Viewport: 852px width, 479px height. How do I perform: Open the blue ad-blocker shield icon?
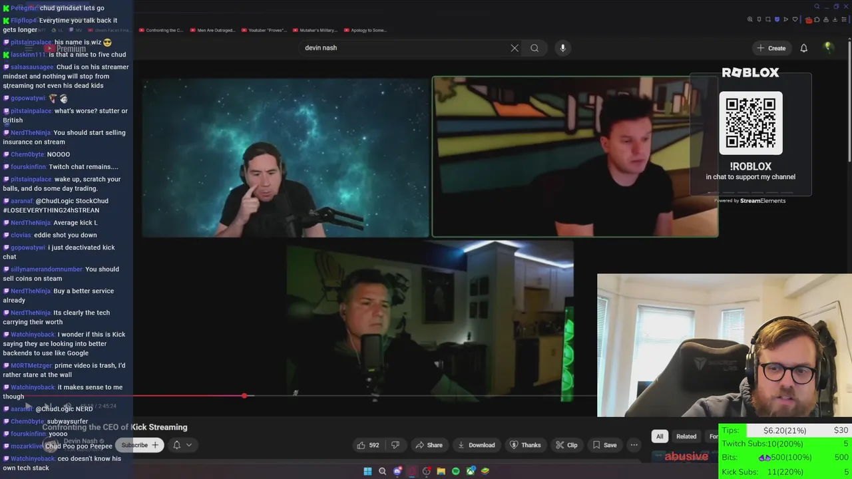pos(777,19)
